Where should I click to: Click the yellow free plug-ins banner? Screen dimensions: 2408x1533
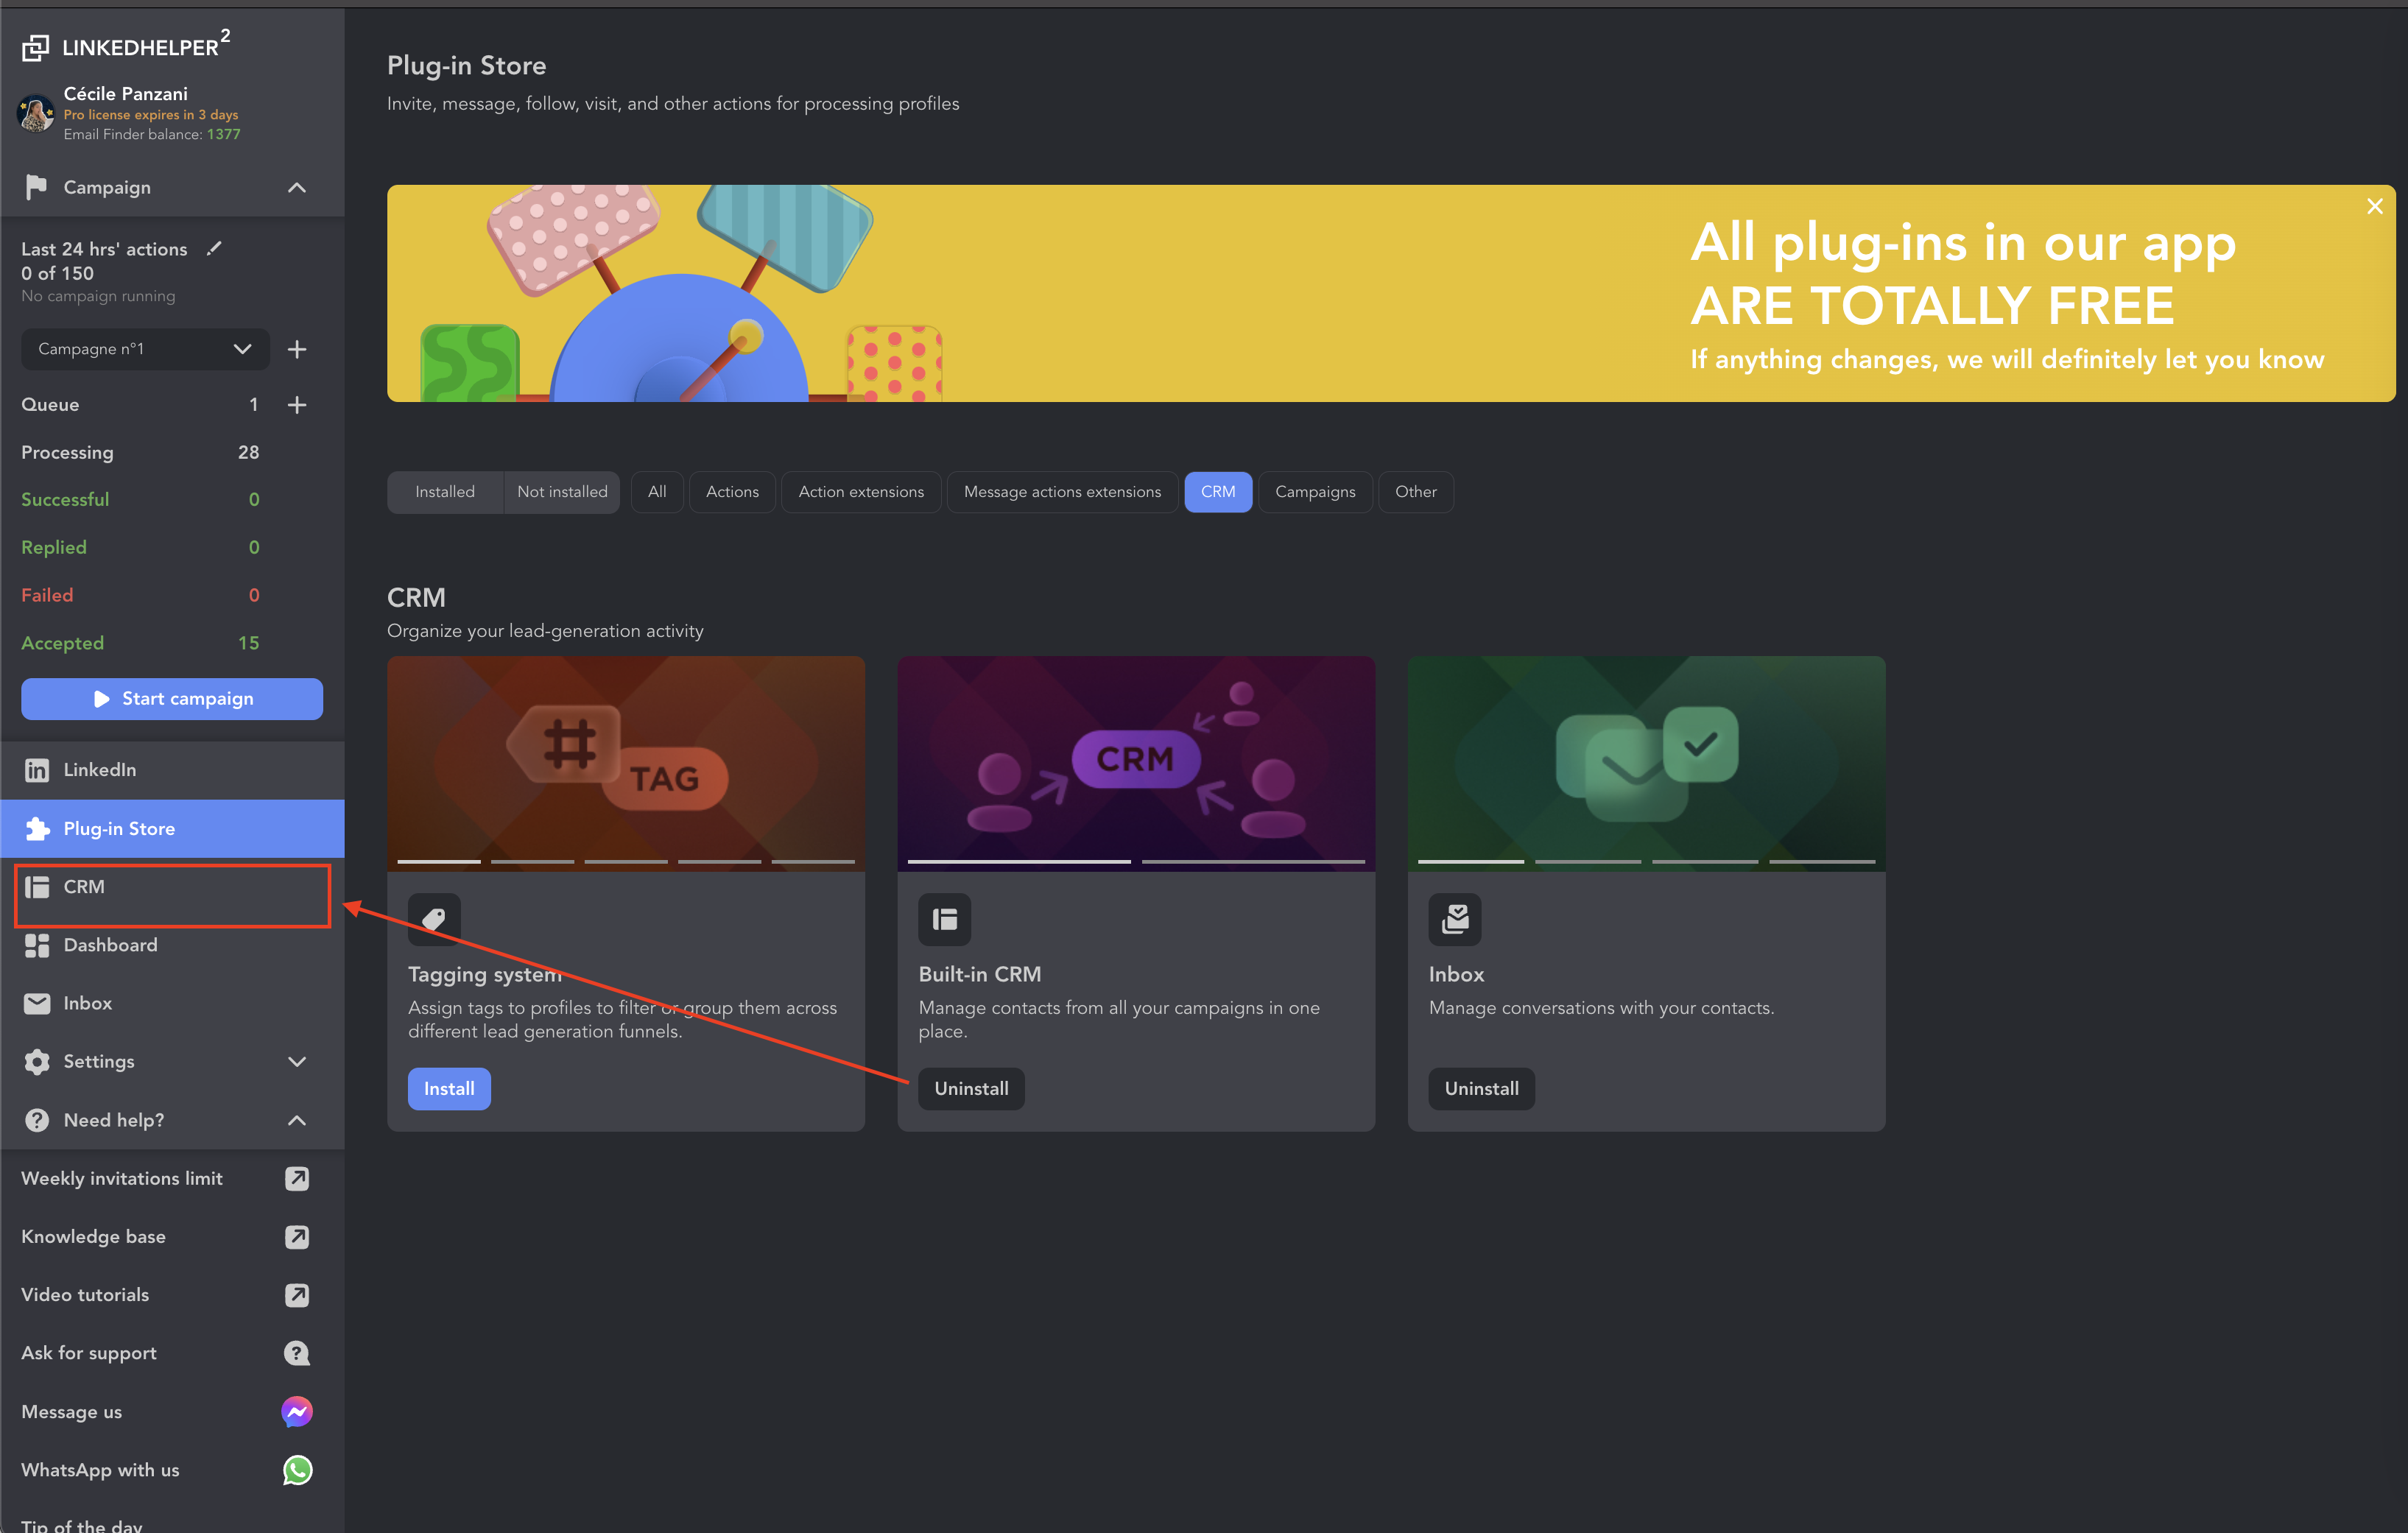click(1391, 293)
